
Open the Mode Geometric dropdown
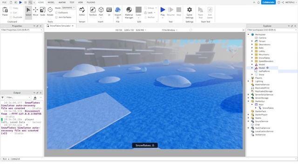[68, 8]
